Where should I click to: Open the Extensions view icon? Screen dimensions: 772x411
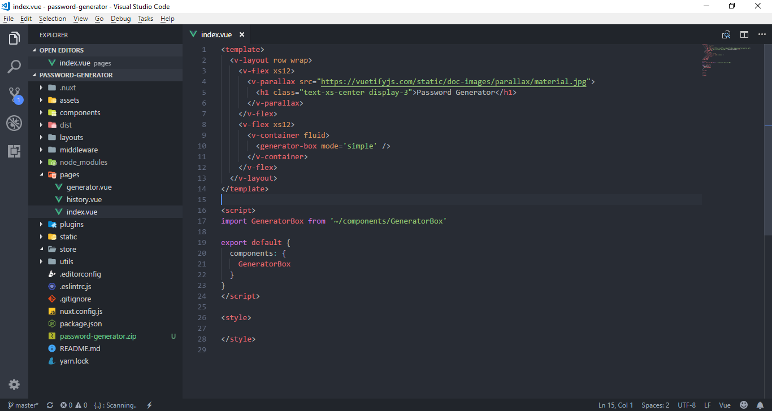tap(14, 151)
